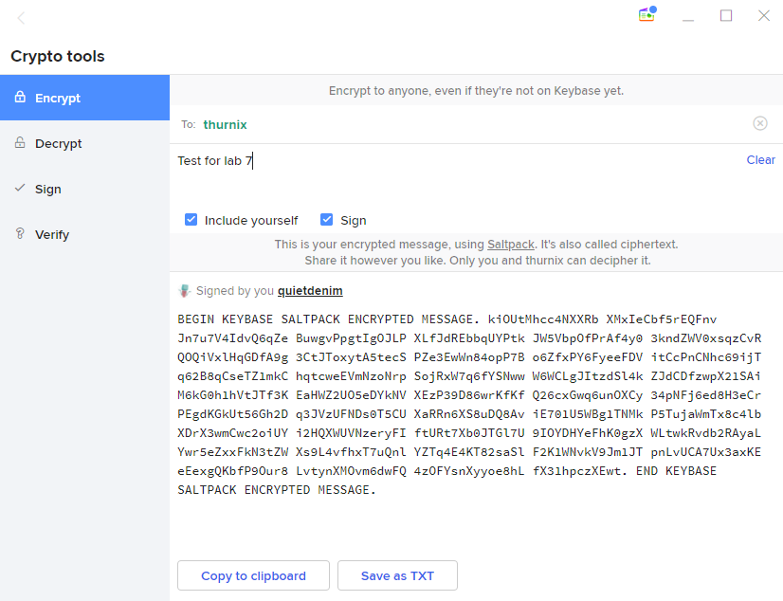Click the 'Include yourself' label text
This screenshot has height=601, width=783.
coord(251,220)
